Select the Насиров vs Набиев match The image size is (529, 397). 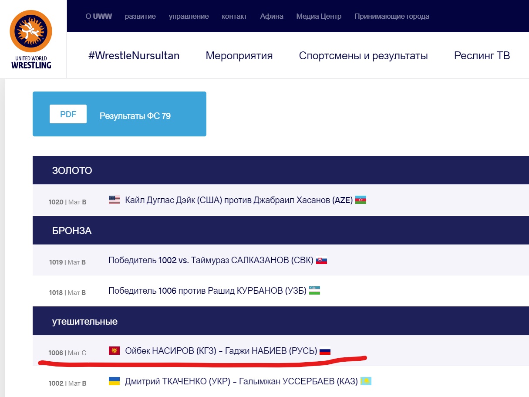pos(221,350)
